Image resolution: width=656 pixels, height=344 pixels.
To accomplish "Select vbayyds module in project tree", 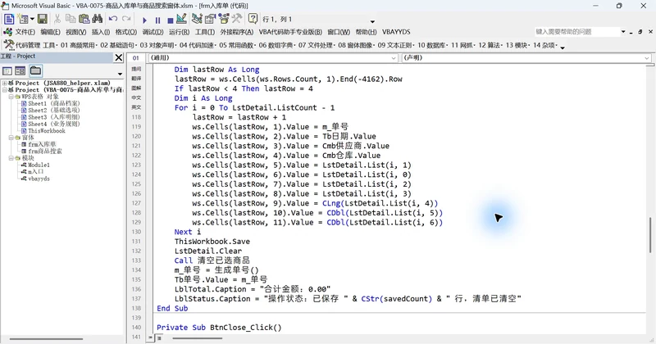I will (35, 179).
